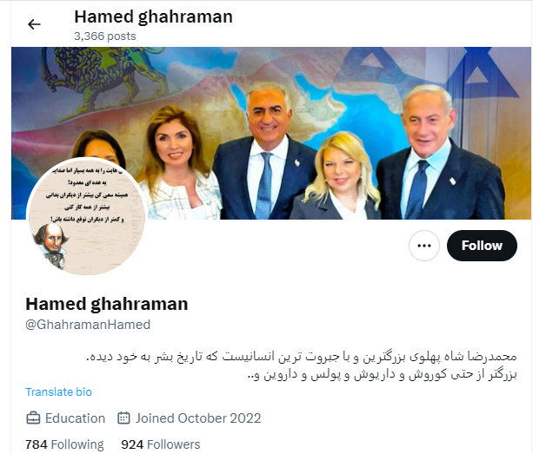Click the Translate bio link
This screenshot has width=533, height=454.
(58, 391)
